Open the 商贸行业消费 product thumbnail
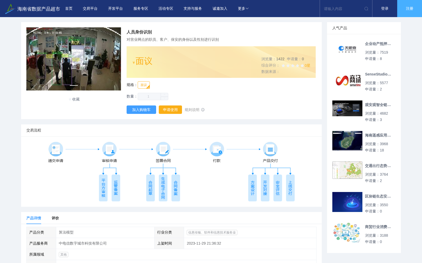The image size is (422, 263). (347, 232)
